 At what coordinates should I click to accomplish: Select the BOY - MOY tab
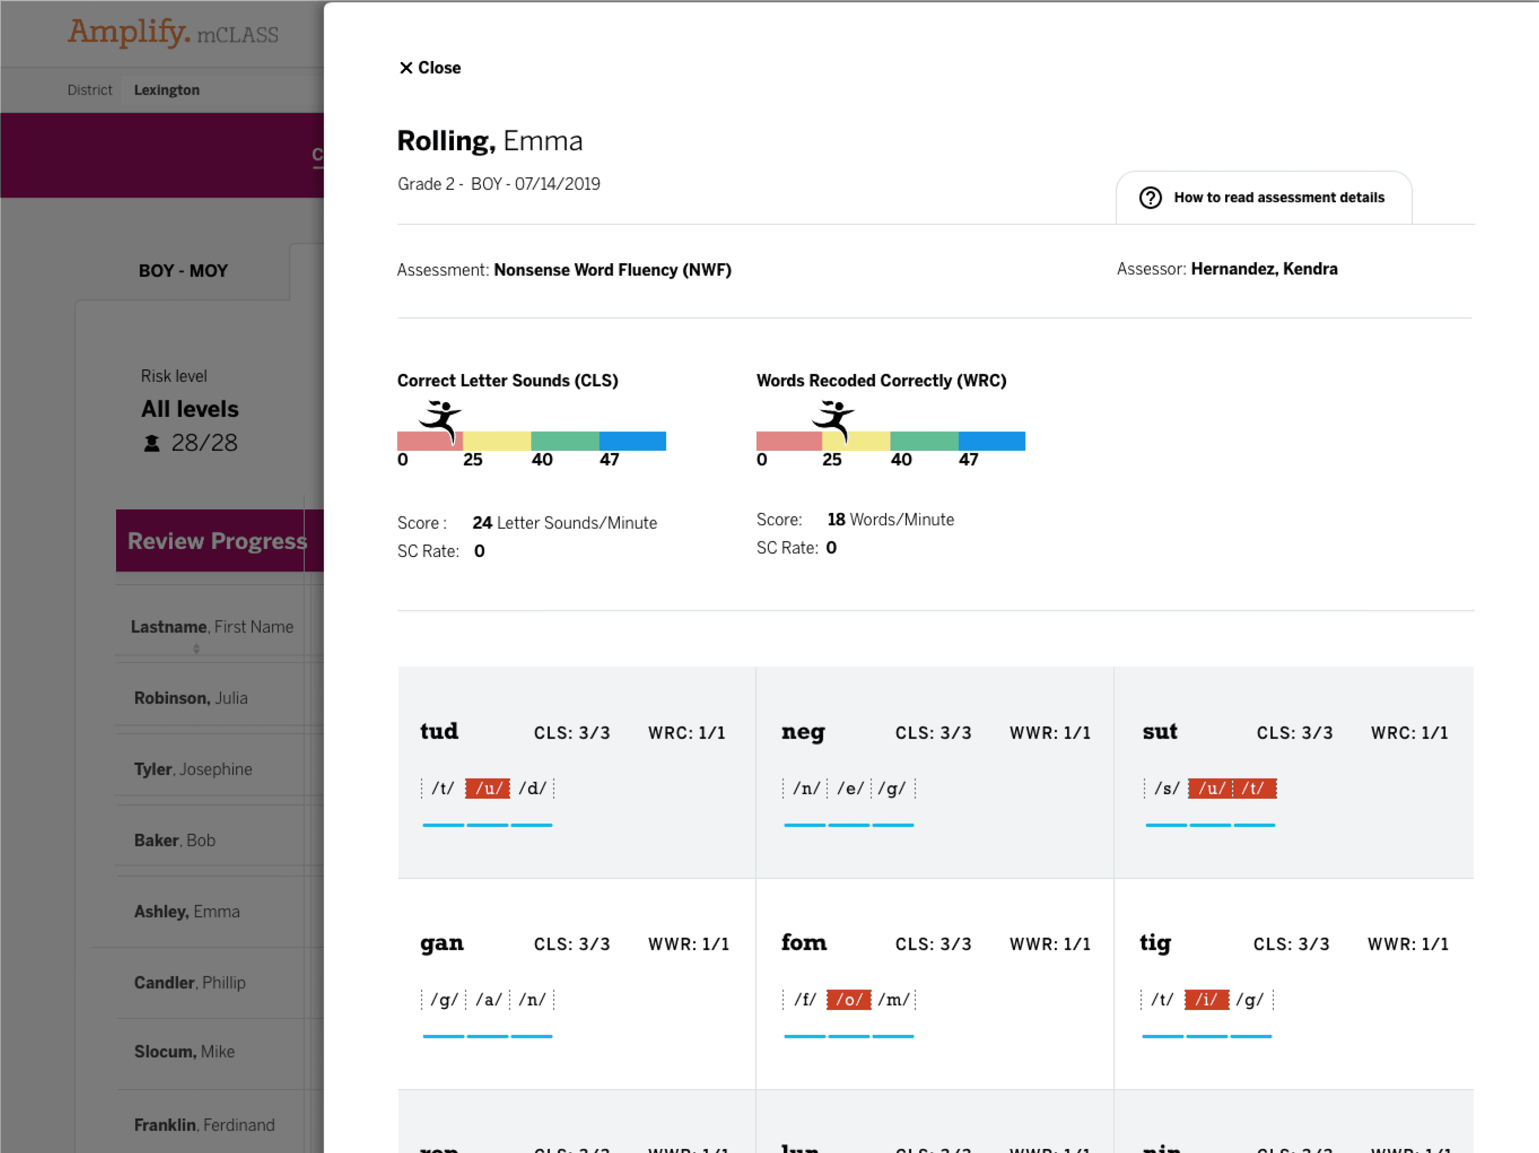(x=183, y=271)
